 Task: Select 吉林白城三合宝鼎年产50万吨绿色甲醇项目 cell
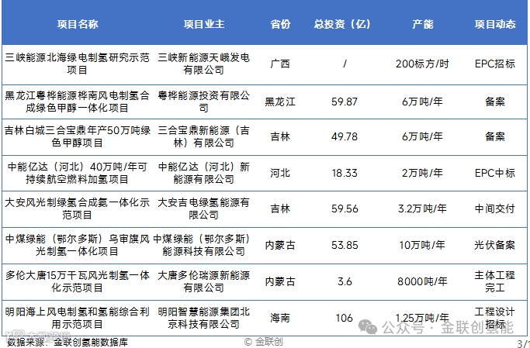click(x=77, y=136)
